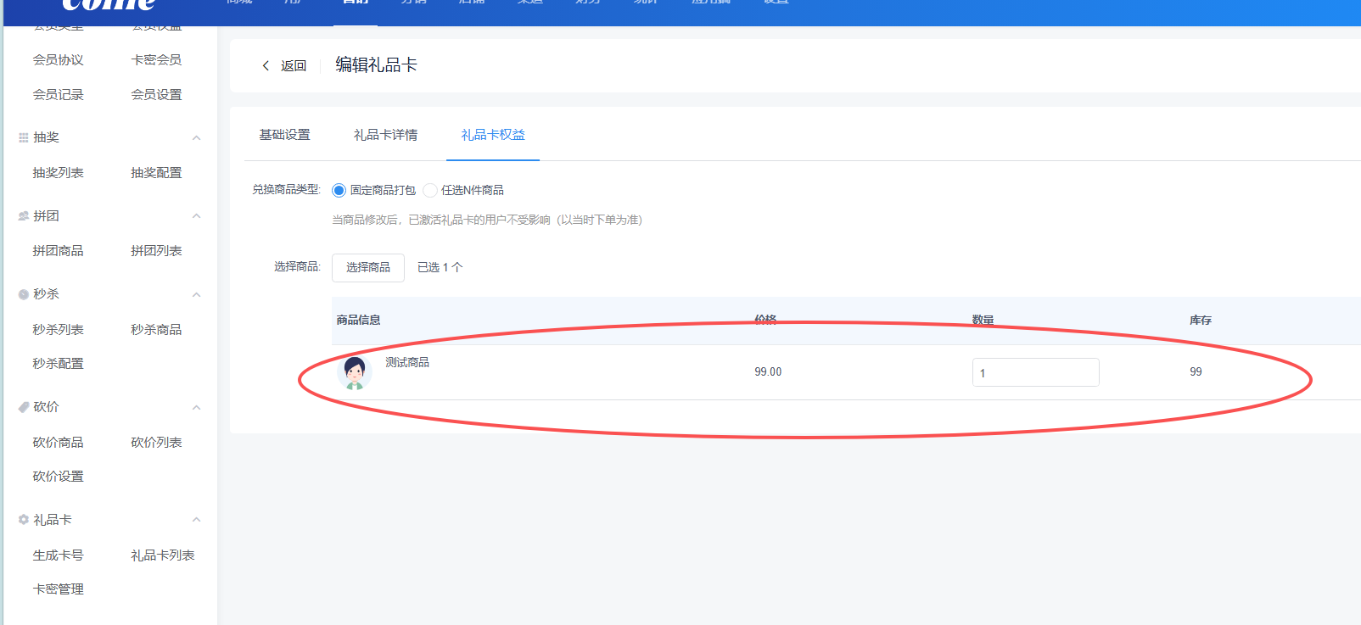The height and width of the screenshot is (625, 1361).
Task: Collapse the 拼团 section chevron
Action: [196, 216]
